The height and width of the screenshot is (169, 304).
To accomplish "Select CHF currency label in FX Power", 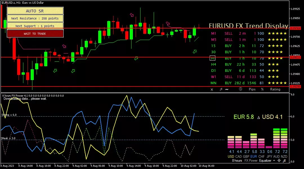I will pyautogui.click(x=261, y=157).
